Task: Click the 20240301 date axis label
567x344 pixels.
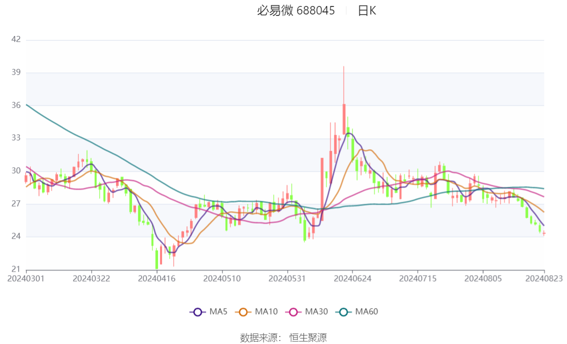Action: 26,279
